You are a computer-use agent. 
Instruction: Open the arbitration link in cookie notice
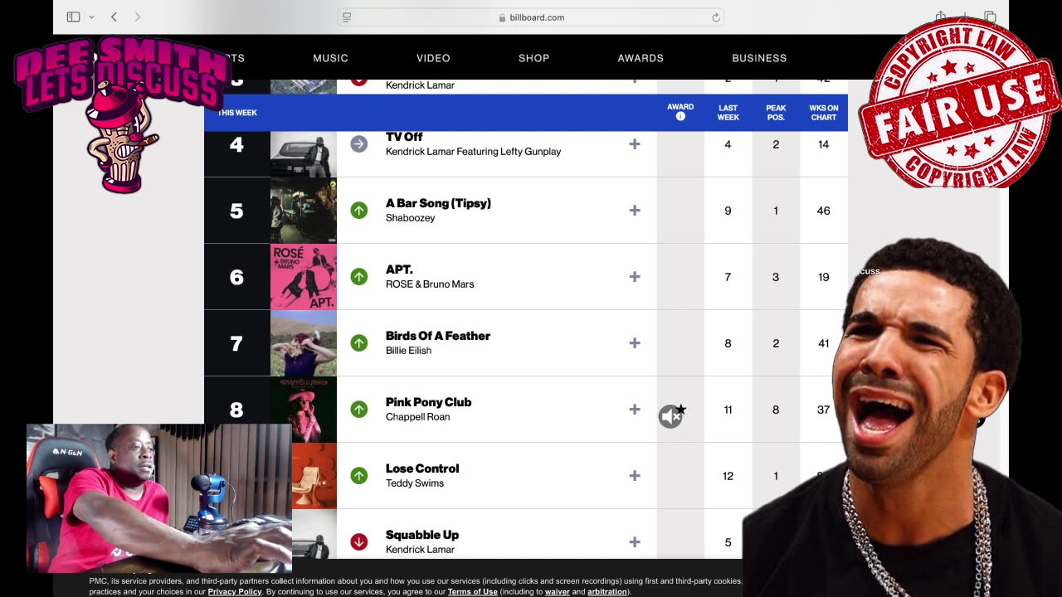point(607,592)
